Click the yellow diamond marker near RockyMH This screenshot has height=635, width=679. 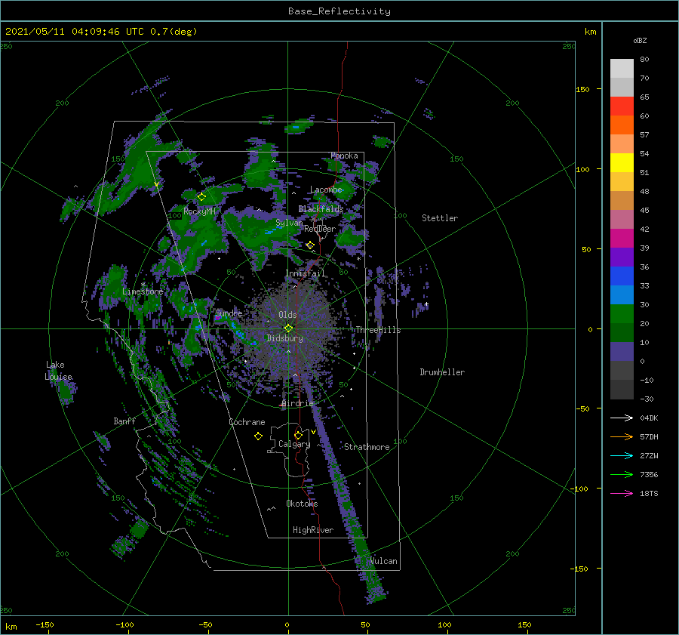(201, 197)
